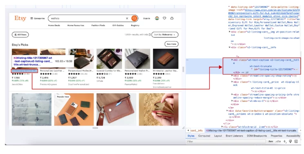Open the Registry menu link
Screen dimensions: 304x154
click(x=135, y=25)
